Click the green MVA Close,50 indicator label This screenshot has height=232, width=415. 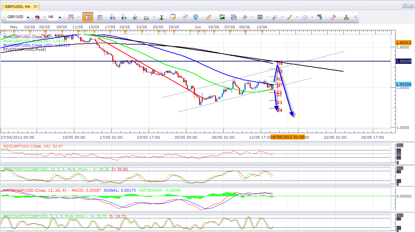35,41
